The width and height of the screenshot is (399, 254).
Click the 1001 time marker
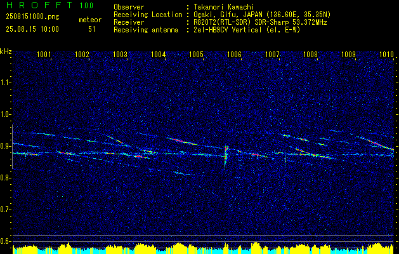(x=44, y=54)
